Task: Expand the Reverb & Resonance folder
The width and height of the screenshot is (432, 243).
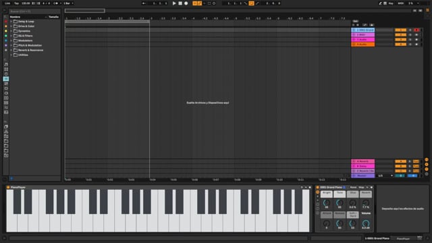Action: click(11, 50)
